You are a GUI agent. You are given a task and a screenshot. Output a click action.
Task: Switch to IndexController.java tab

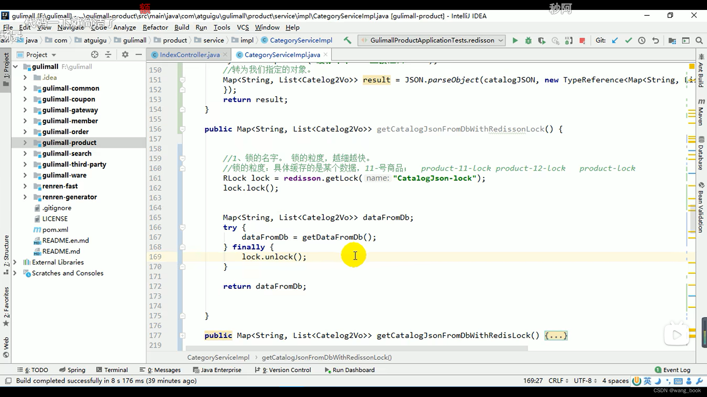pyautogui.click(x=190, y=55)
